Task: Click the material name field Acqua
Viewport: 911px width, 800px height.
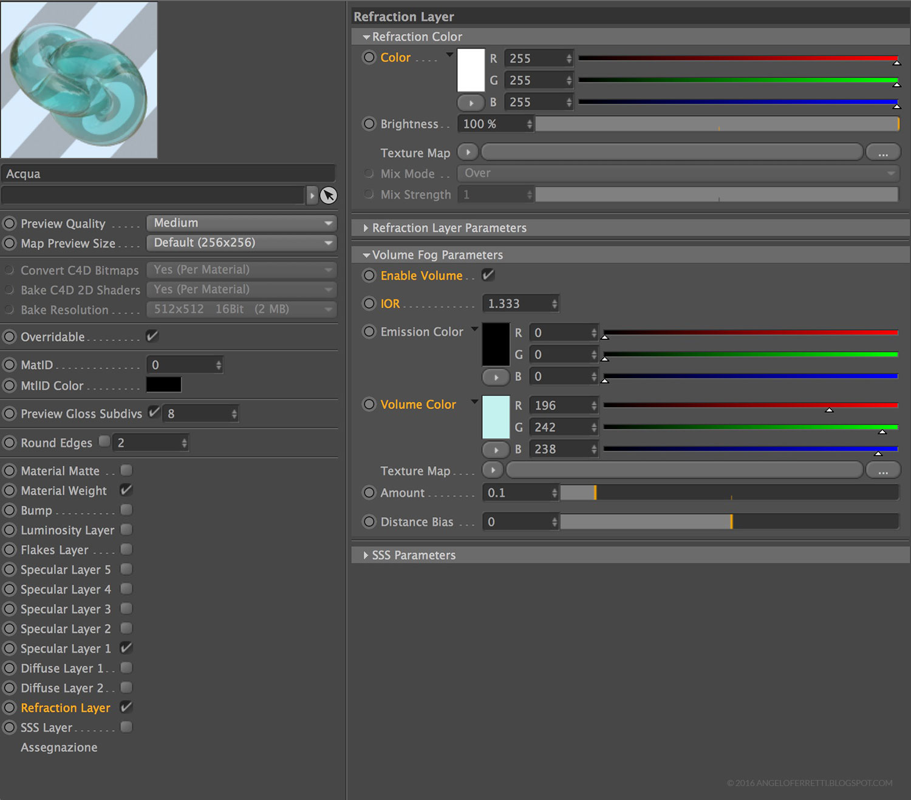Action: click(168, 174)
